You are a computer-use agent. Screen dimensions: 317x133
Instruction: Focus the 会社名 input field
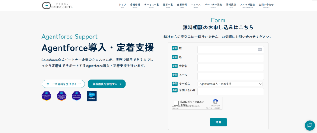click(x=230, y=67)
